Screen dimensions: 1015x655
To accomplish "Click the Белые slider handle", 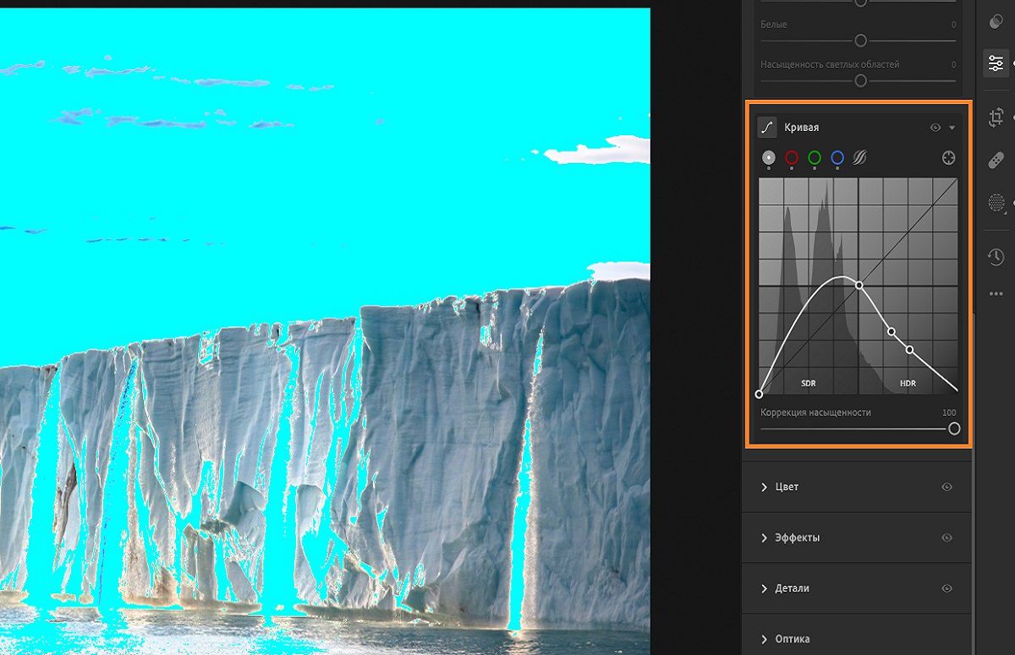I will point(860,41).
